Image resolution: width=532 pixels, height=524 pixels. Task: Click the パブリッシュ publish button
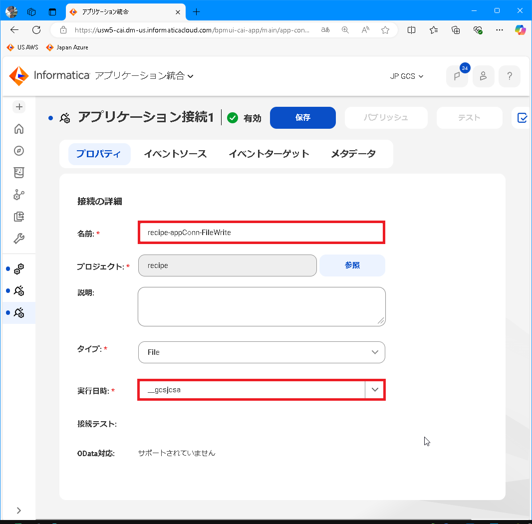point(386,118)
